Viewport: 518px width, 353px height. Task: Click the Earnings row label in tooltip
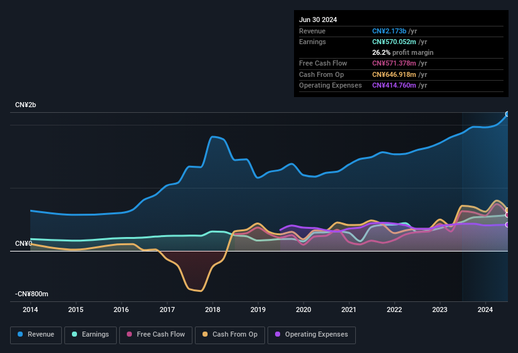pyautogui.click(x=312, y=42)
